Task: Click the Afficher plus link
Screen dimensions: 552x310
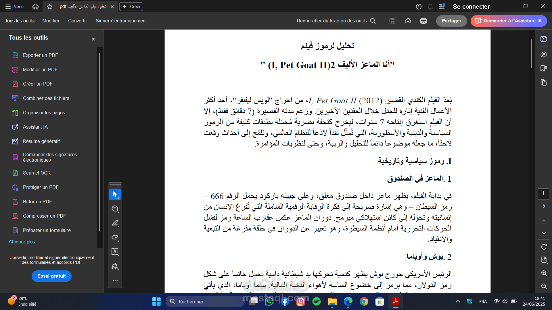Action: (x=22, y=242)
